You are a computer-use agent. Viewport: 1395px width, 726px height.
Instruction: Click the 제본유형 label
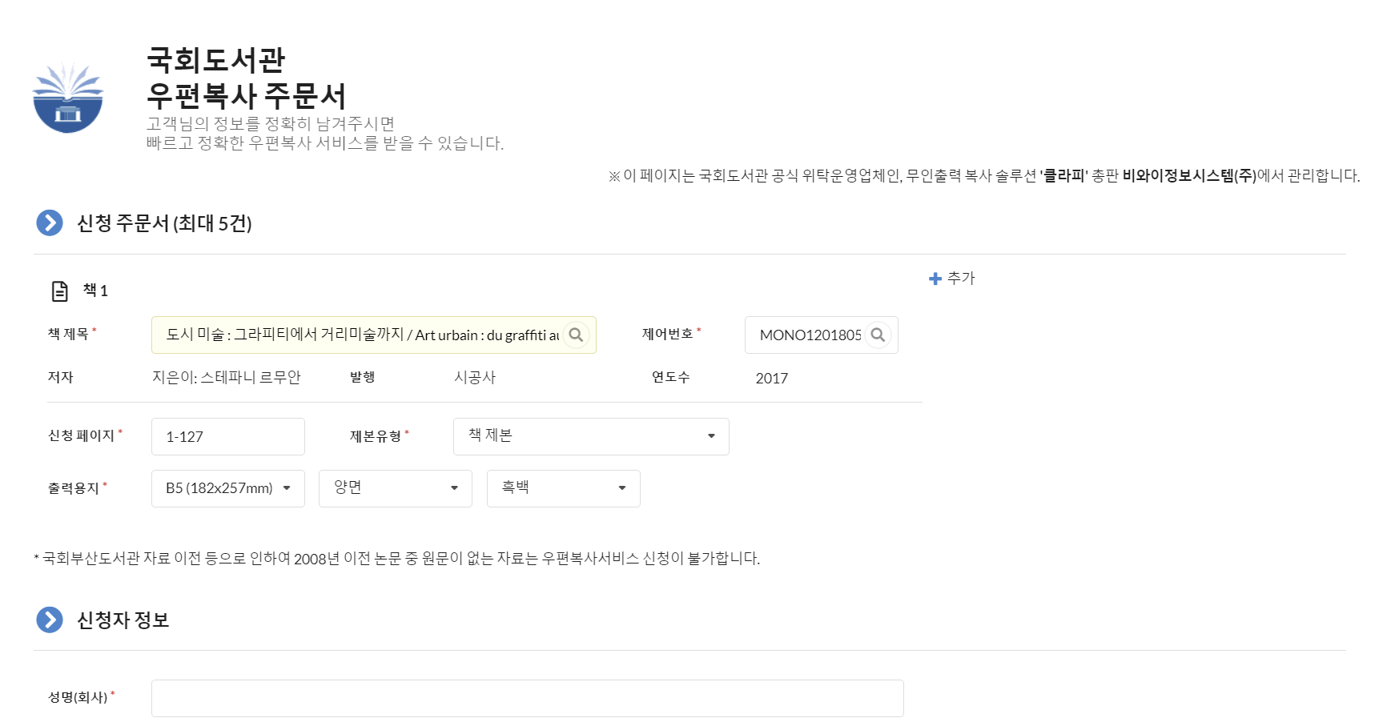coord(376,436)
